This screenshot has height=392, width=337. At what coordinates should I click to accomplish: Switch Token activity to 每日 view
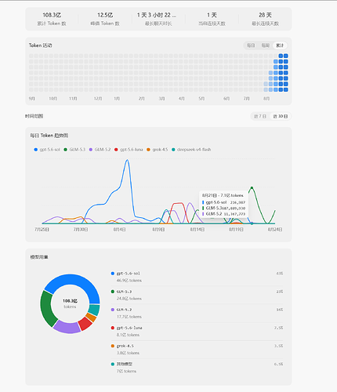click(x=251, y=45)
